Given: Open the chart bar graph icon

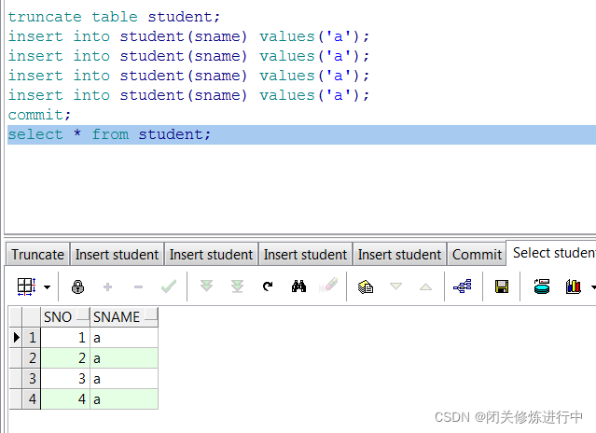Looking at the screenshot, I should (x=574, y=286).
